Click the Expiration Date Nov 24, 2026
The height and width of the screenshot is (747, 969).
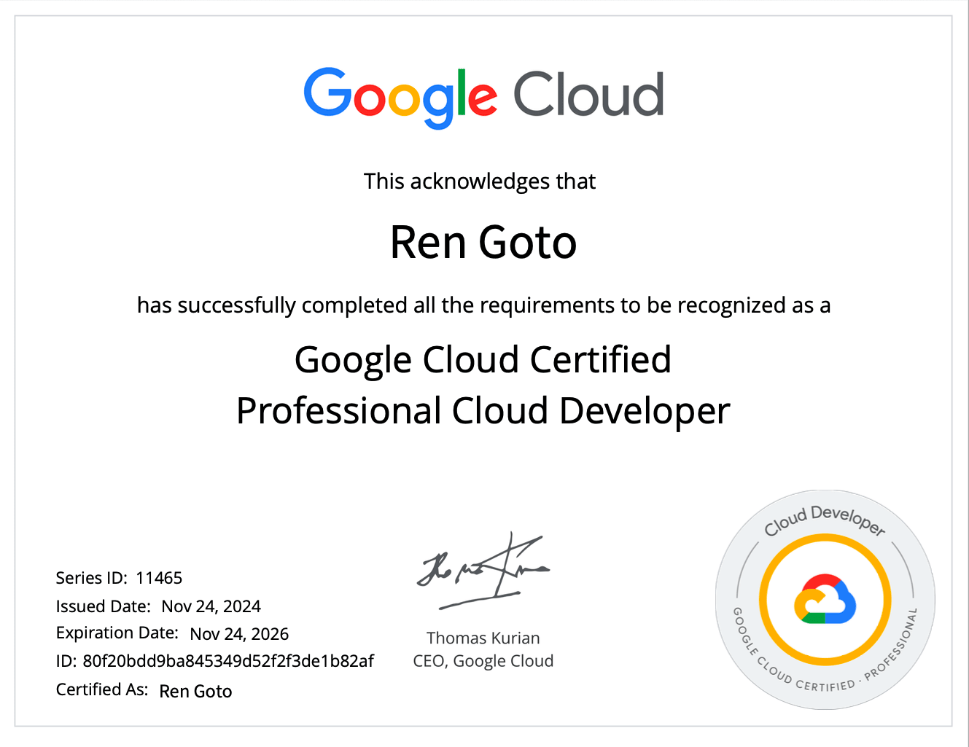point(239,633)
